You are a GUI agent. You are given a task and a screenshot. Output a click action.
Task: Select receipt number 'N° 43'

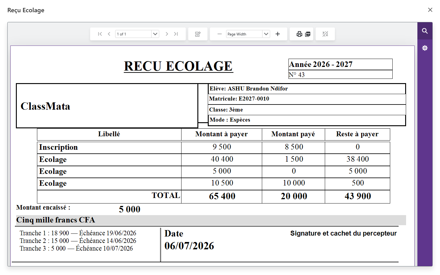coord(297,75)
